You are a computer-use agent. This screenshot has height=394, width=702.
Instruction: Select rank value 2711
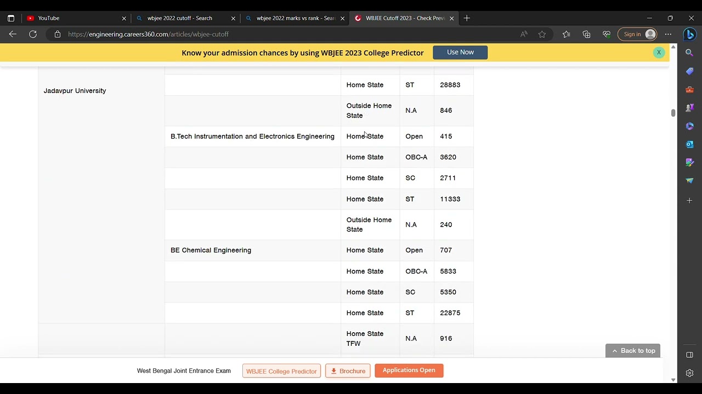coord(448,178)
